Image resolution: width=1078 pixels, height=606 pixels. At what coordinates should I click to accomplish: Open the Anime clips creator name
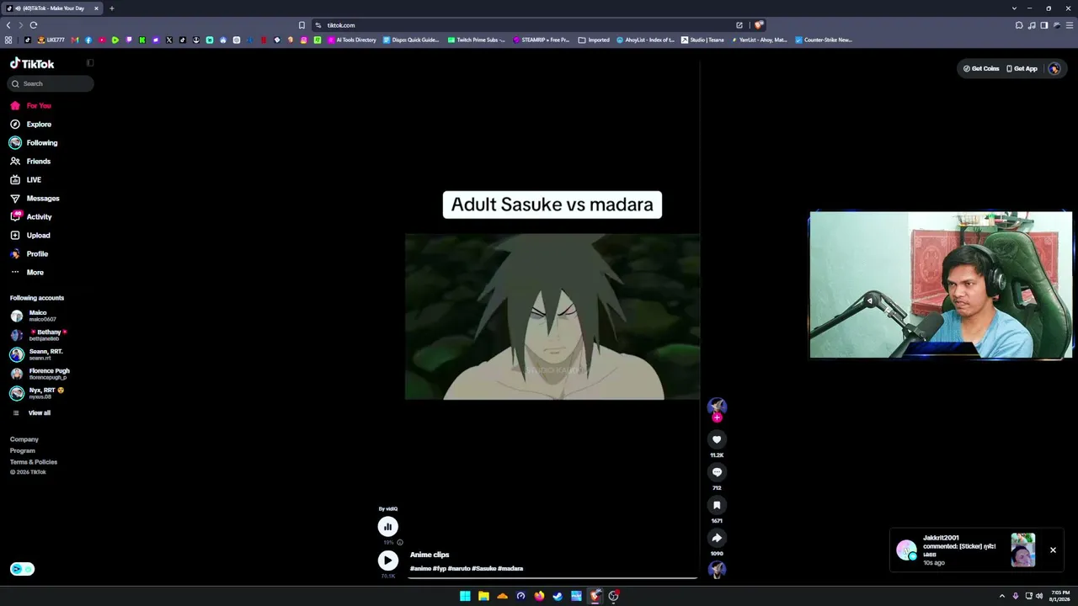430,555
